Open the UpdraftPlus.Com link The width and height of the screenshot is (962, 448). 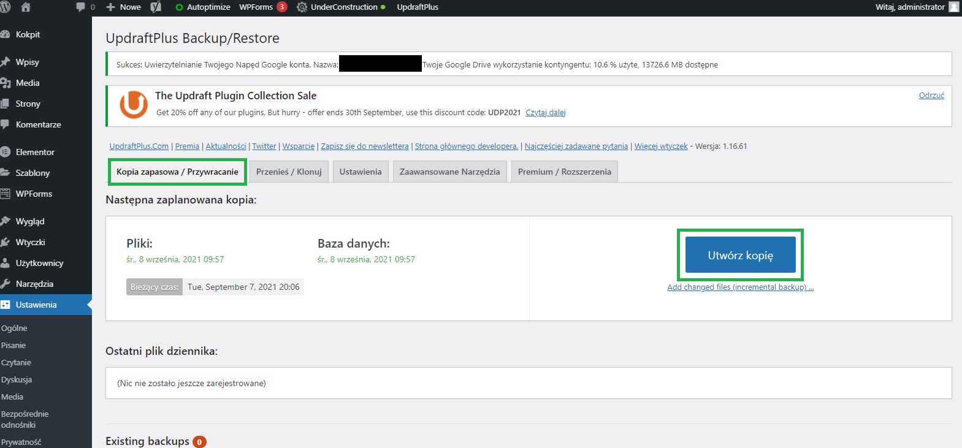coord(139,146)
